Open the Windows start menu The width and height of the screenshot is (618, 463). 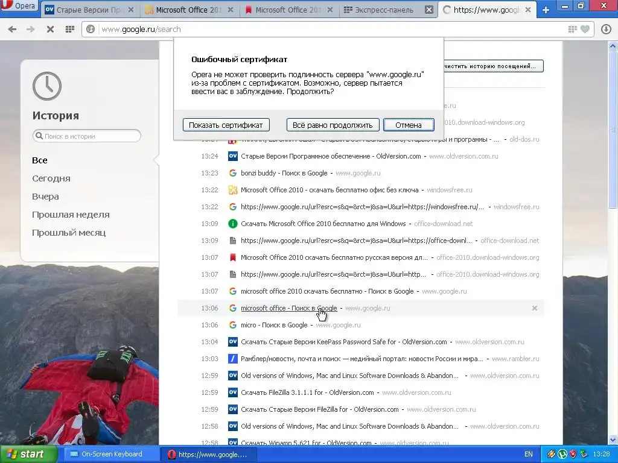coord(28,455)
